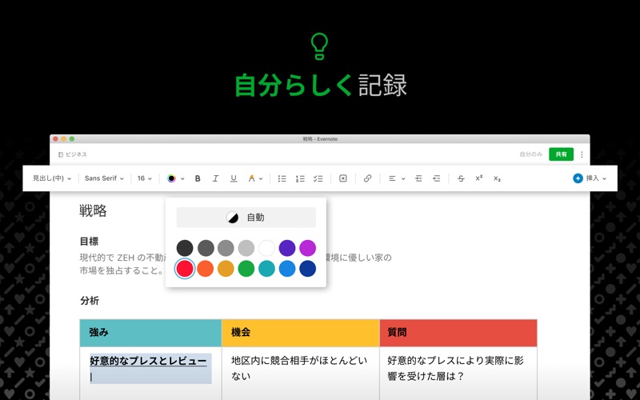
Task: Insert a numbered list
Action: click(300, 178)
